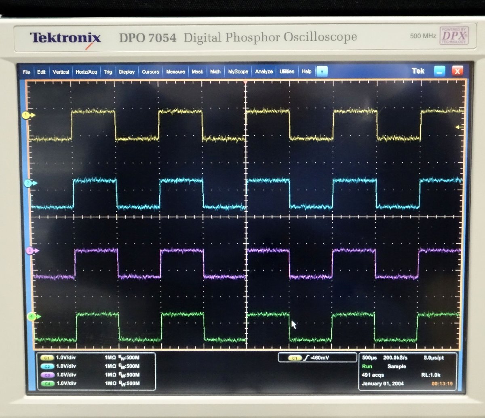This screenshot has width=485, height=418.
Task: Click the C2 row Bw:500M bandwidth value
Action: click(129, 366)
